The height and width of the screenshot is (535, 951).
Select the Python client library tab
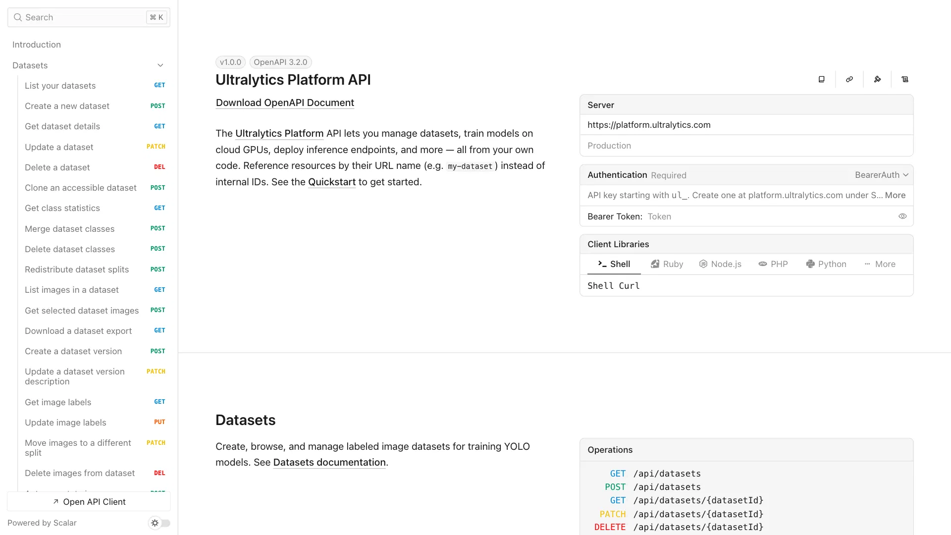[826, 264]
